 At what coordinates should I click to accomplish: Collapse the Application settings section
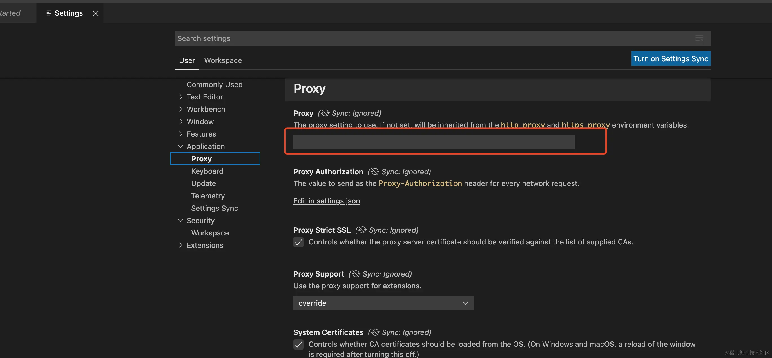pyautogui.click(x=180, y=146)
